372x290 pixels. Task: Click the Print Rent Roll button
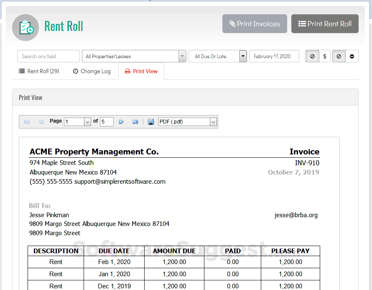click(325, 24)
